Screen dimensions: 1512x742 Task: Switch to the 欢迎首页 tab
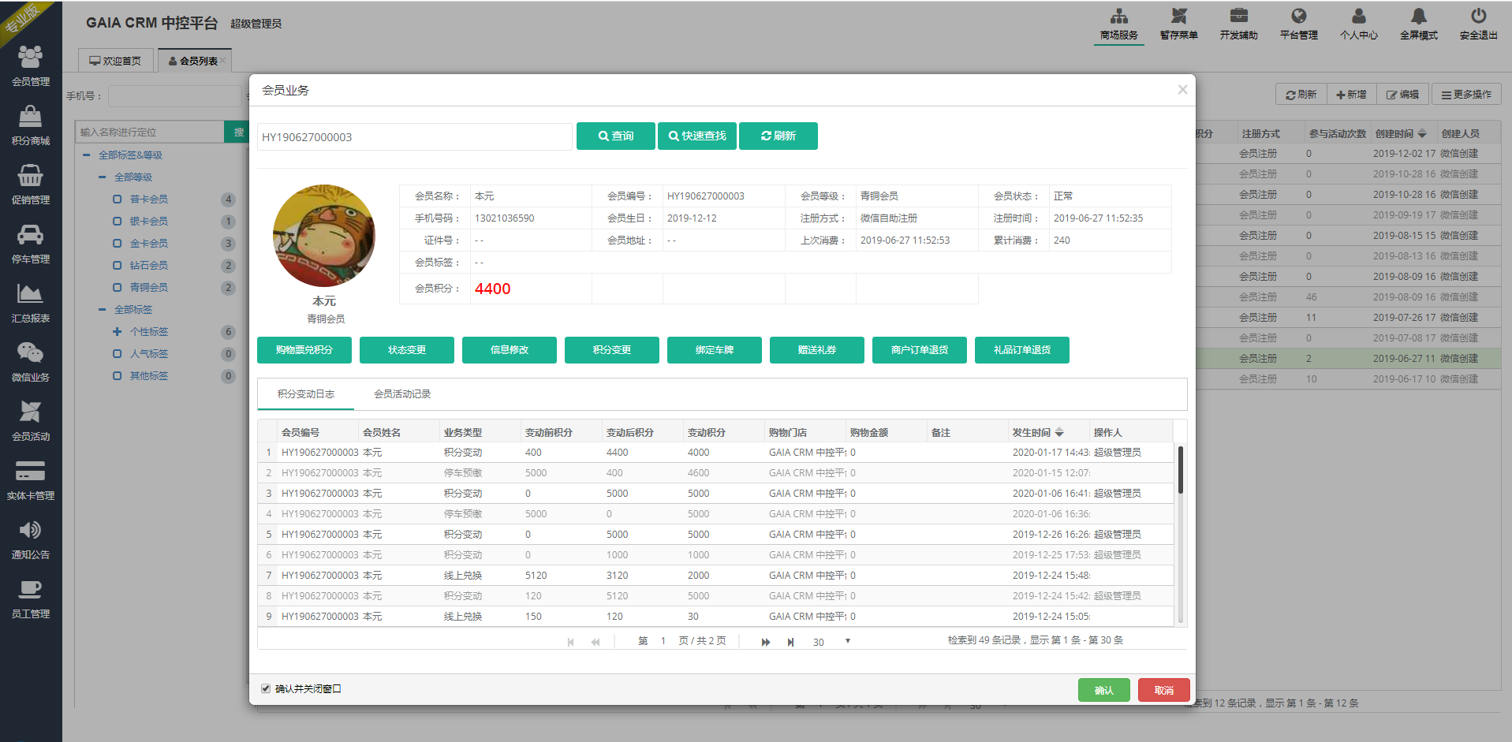coord(116,61)
